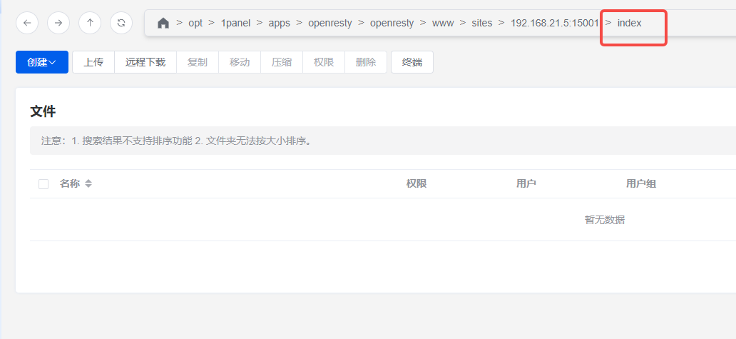Click the 上传 button
Image resolution: width=736 pixels, height=339 pixels.
(x=93, y=62)
